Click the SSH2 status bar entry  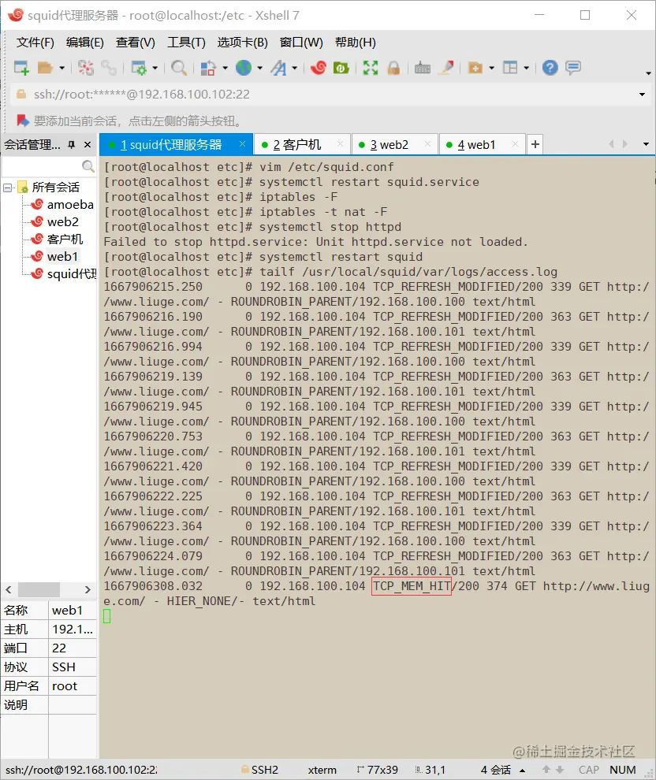(259, 770)
